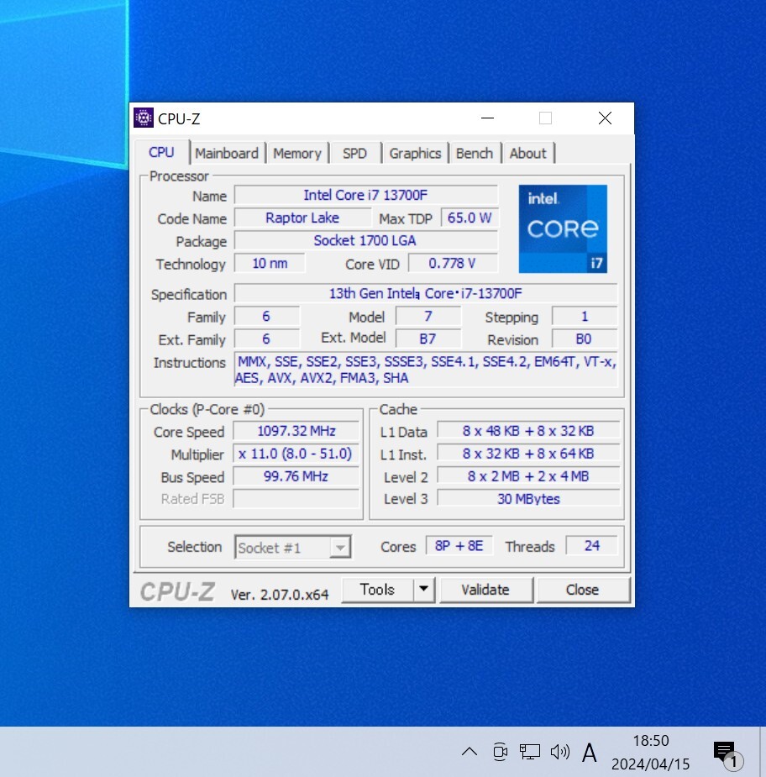
Task: Switch to the Memory tab
Action: tap(297, 153)
